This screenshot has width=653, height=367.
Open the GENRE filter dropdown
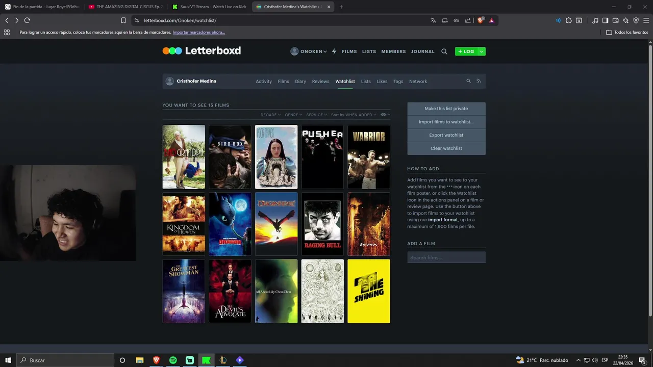293,115
